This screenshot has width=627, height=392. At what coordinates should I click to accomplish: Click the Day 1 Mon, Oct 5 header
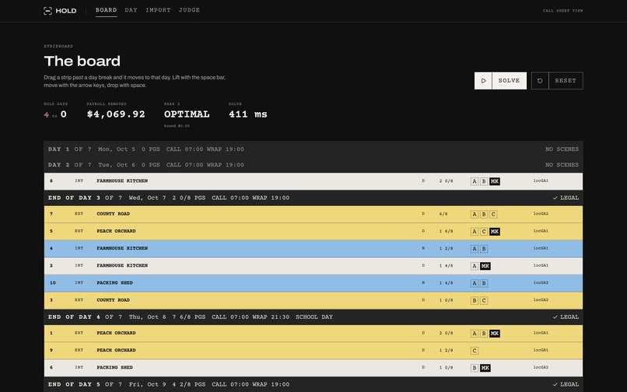click(313, 149)
